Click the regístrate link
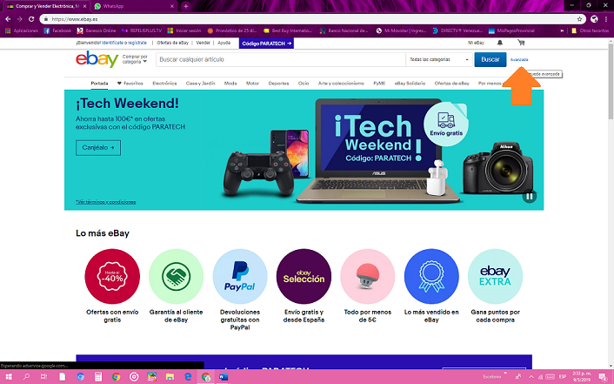 137,43
